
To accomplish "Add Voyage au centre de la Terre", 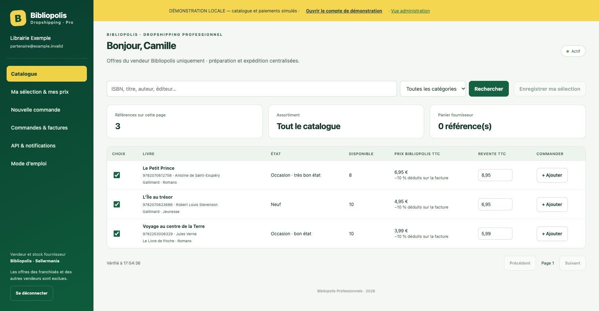I will pos(552,234).
